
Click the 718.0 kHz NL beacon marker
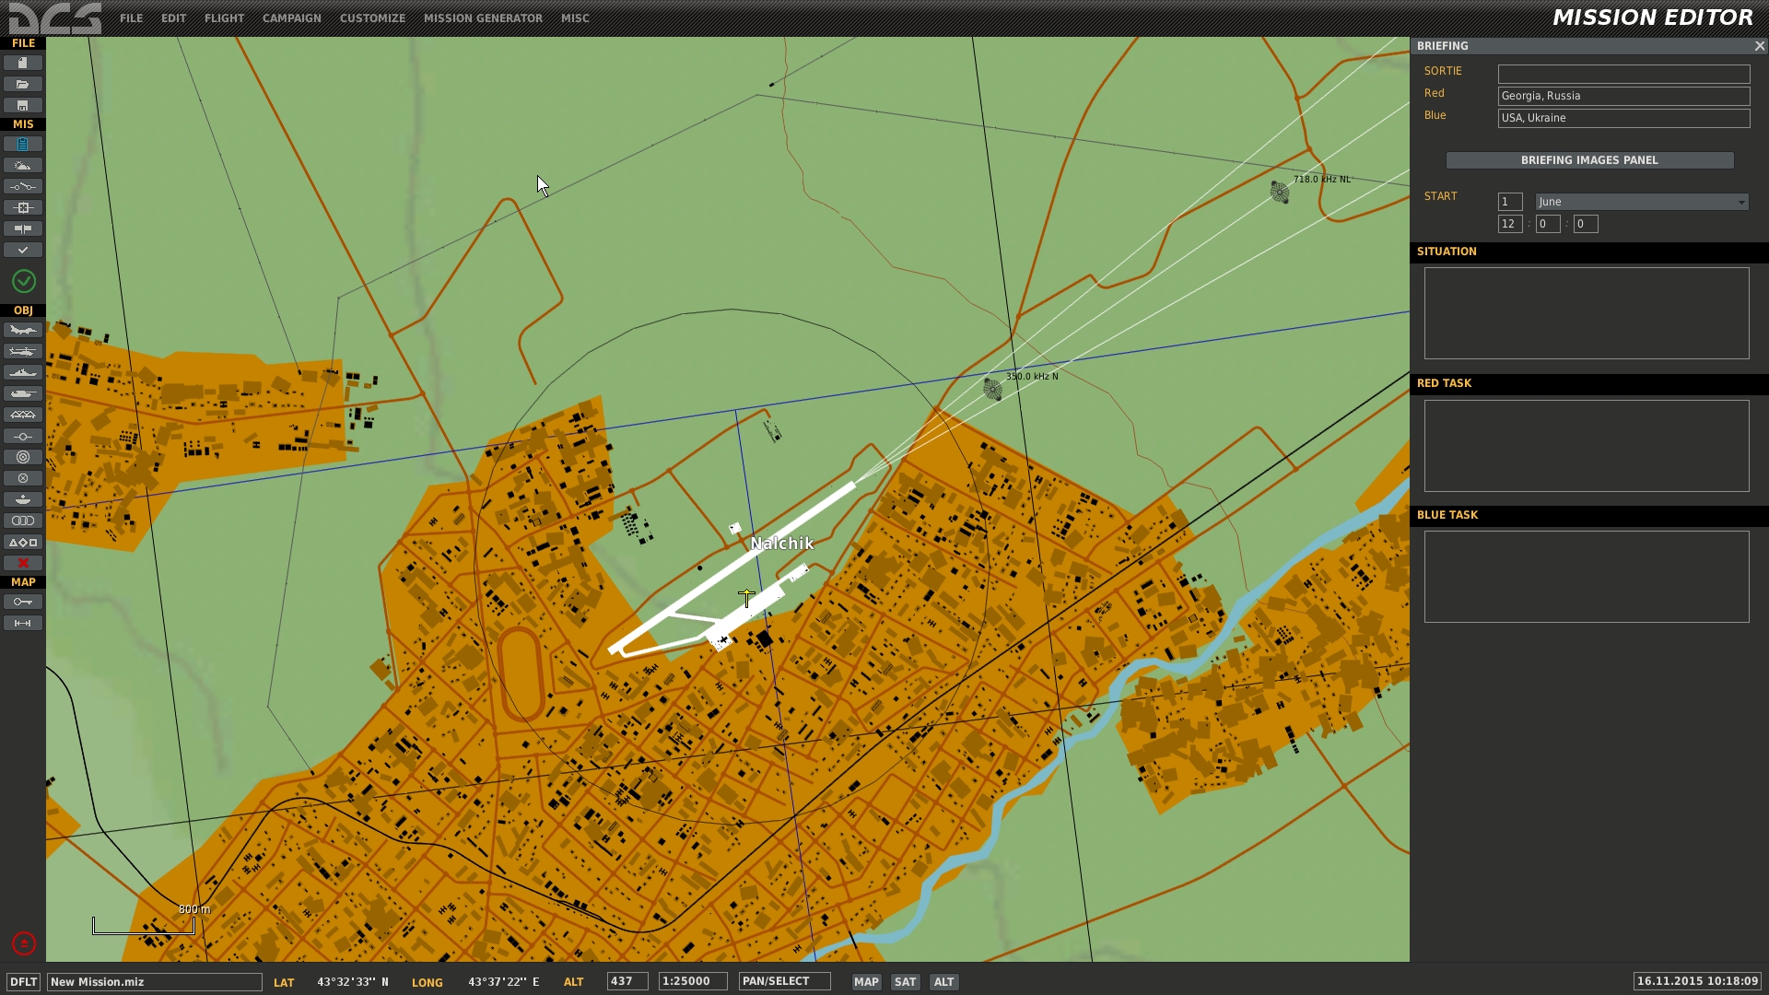(x=1280, y=192)
